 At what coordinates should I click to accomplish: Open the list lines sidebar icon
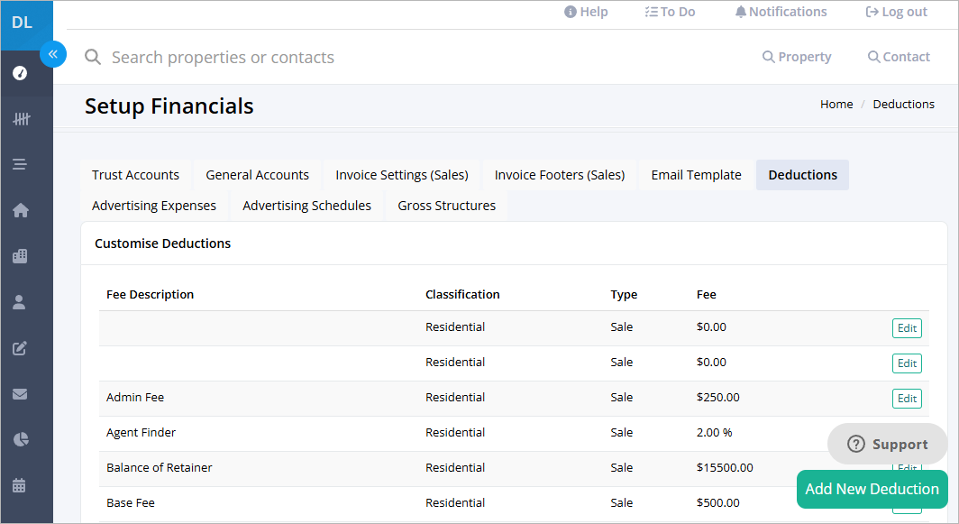pyautogui.click(x=20, y=164)
